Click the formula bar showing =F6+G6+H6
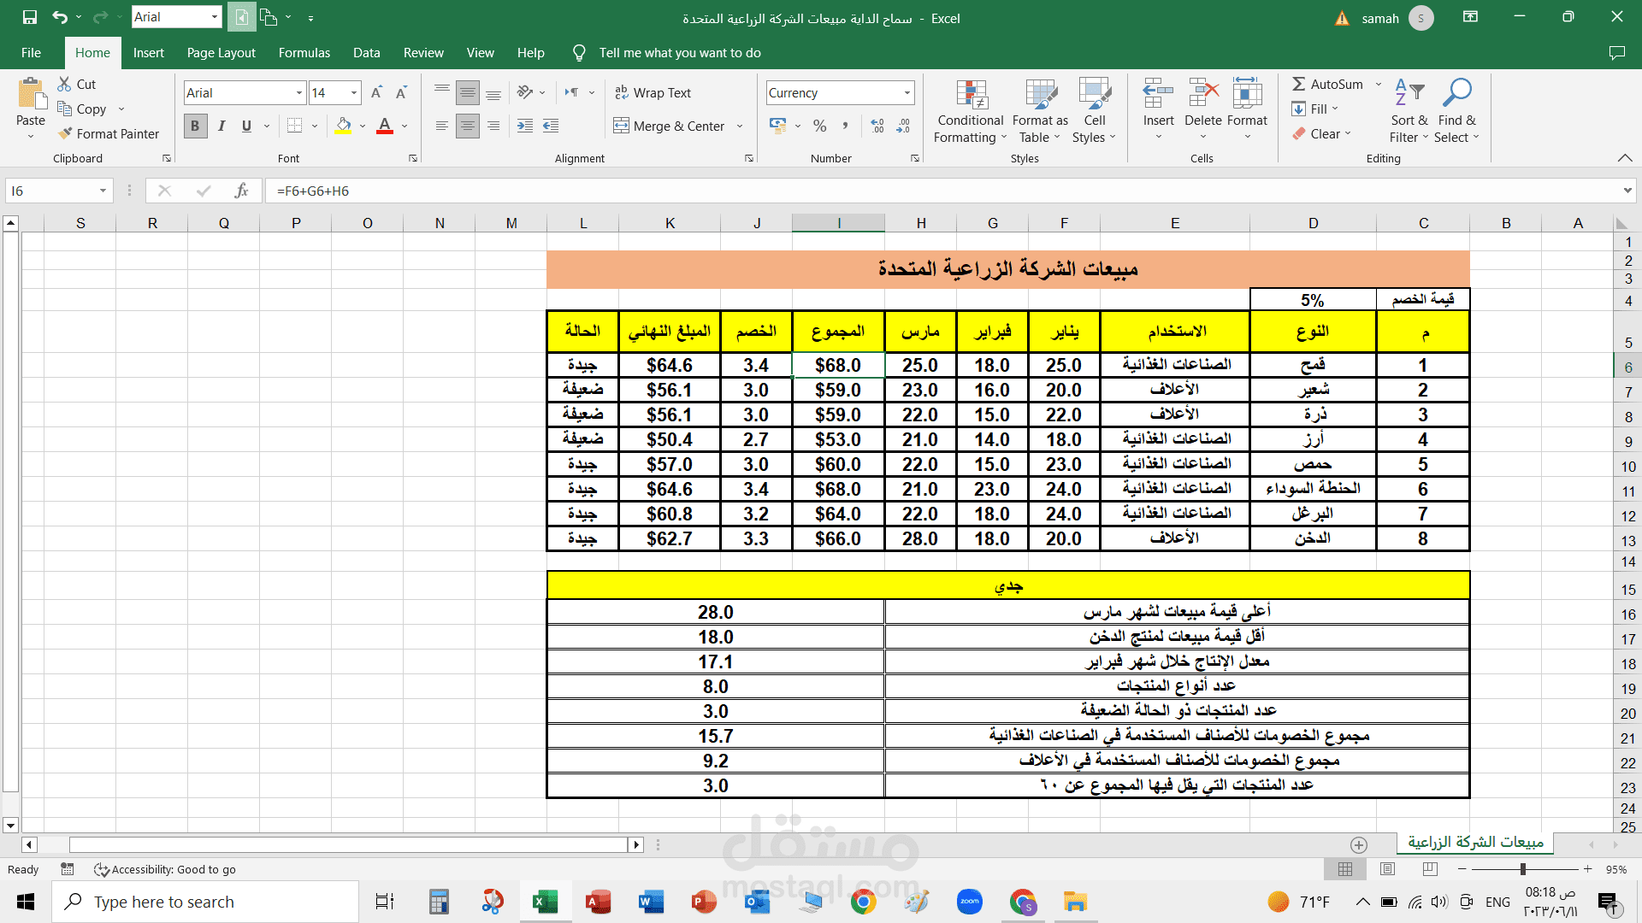This screenshot has width=1642, height=923. click(941, 191)
